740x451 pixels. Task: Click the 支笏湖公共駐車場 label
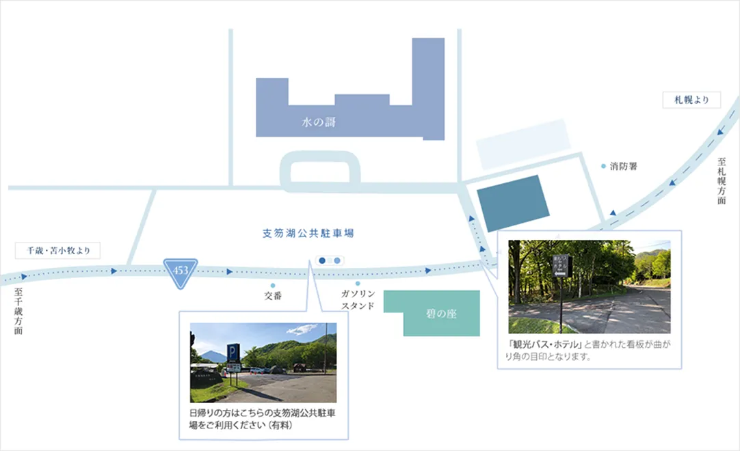point(308,233)
